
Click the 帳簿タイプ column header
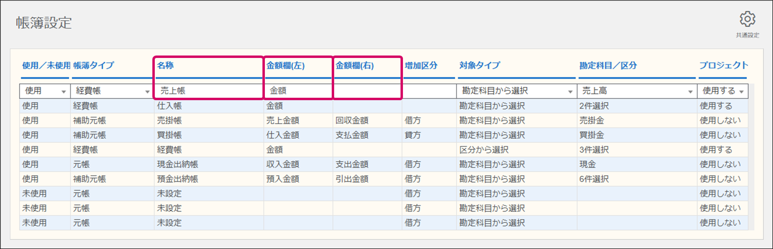[93, 65]
